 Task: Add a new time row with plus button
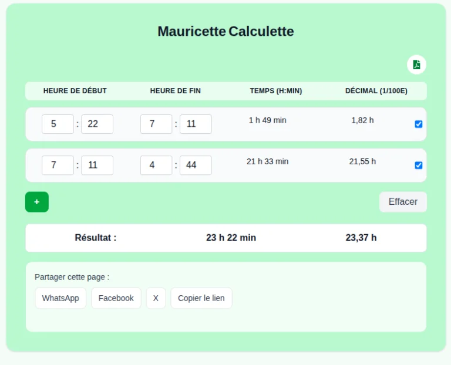pyautogui.click(x=37, y=202)
